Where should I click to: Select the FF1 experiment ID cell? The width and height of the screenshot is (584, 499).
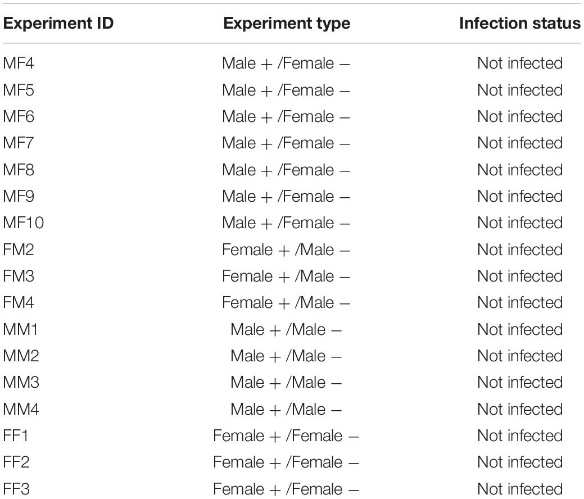[x=16, y=436]
